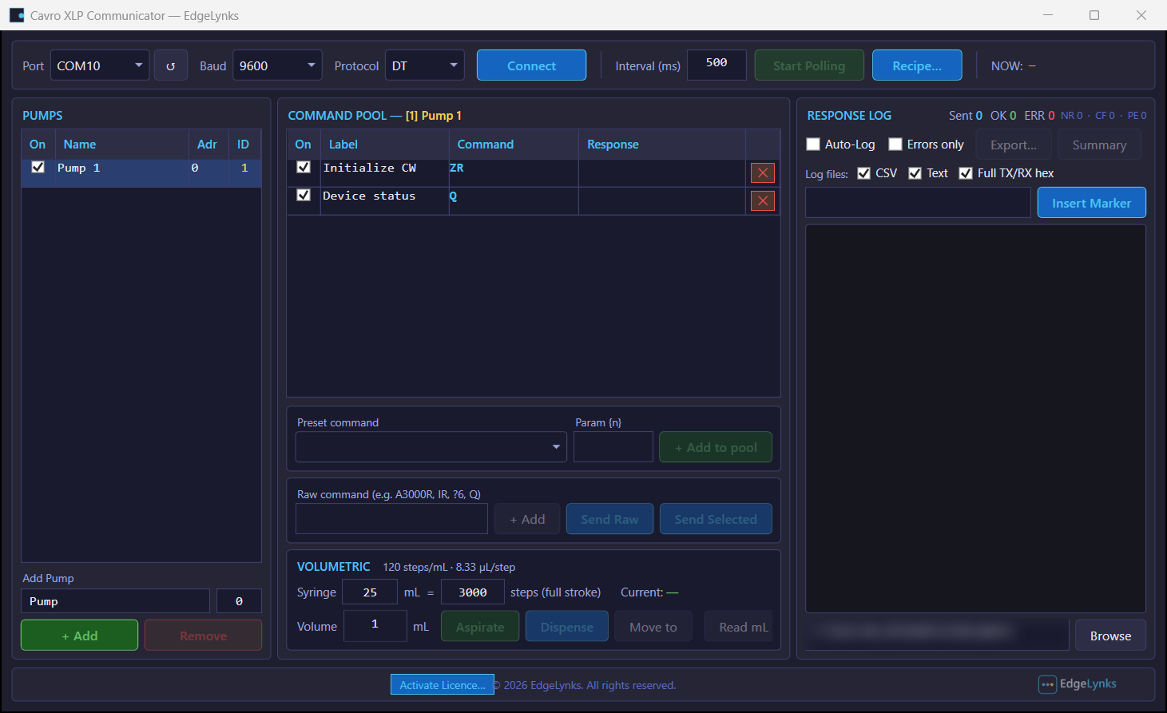Click the Add Pump name field
The height and width of the screenshot is (713, 1167).
(x=115, y=601)
